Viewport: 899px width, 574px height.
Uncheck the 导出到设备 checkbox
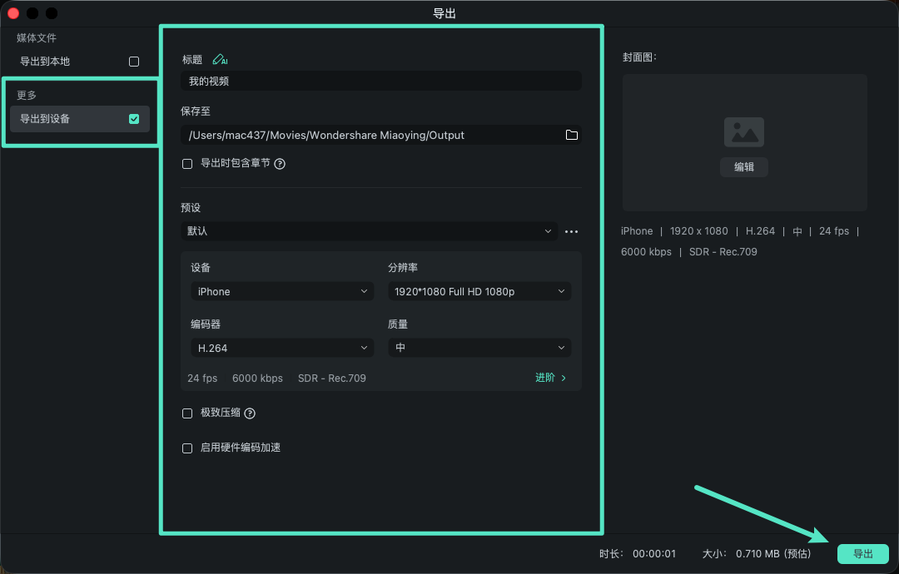(134, 119)
